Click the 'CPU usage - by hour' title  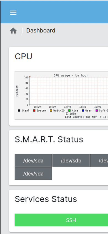click(x=71, y=75)
